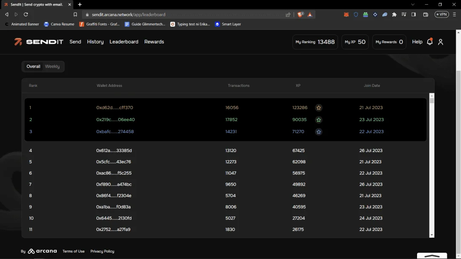Screen dimensions: 461x259
Task: Open the MetaMask fox extension
Action: coord(346,14)
